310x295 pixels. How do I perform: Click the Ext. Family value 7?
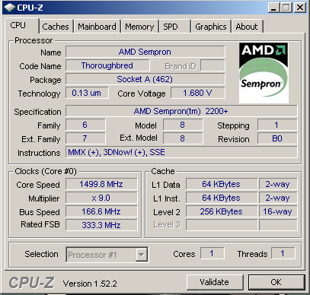coord(85,138)
